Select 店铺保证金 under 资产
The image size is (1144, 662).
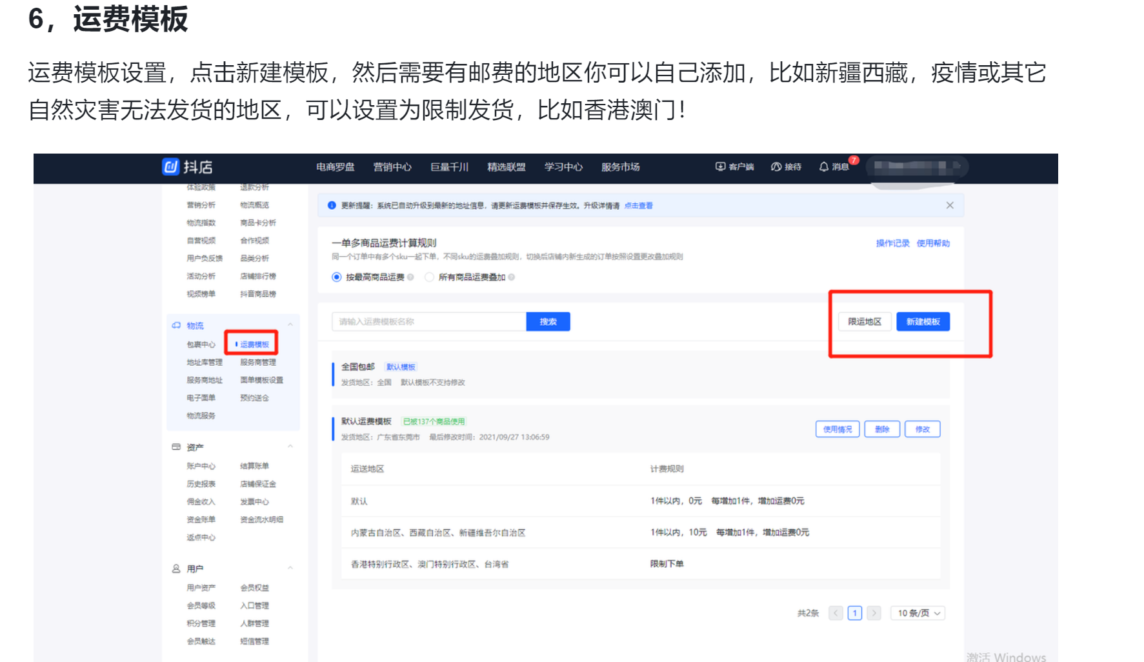point(258,485)
